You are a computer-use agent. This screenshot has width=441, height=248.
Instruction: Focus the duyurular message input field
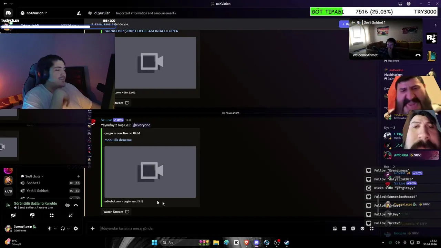click(214, 228)
